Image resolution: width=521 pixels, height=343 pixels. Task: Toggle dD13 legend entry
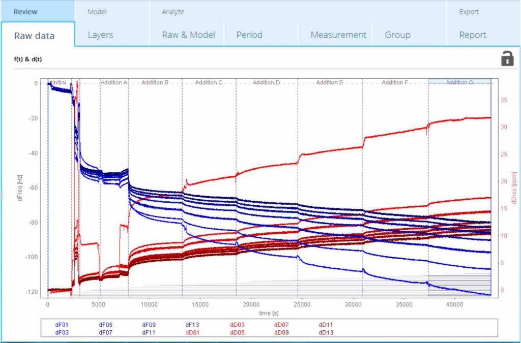pyautogui.click(x=326, y=332)
